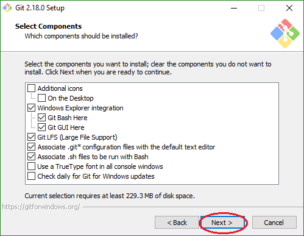
Task: Uncheck Associate .sh files with Bash
Action: 31,157
